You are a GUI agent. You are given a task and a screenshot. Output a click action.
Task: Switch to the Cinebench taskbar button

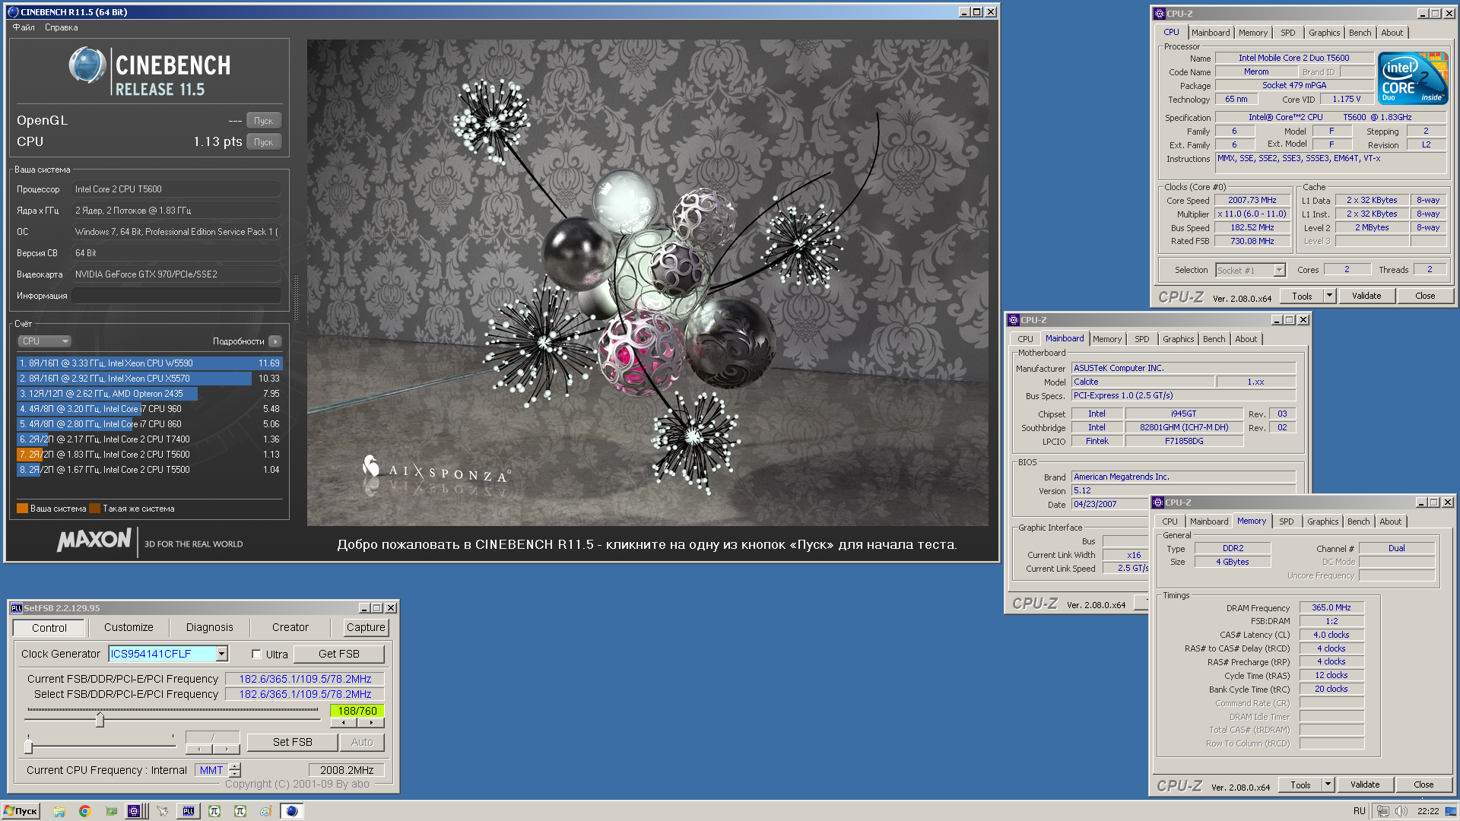[x=292, y=811]
